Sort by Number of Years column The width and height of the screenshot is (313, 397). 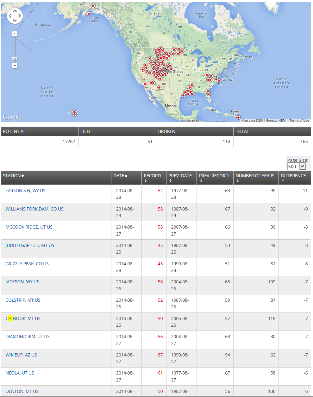(x=255, y=176)
